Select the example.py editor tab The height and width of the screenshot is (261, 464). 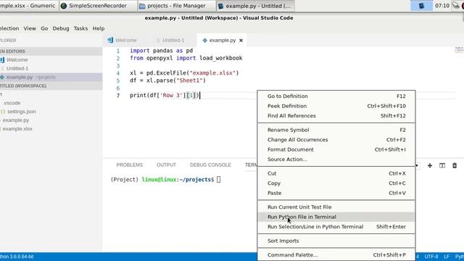point(223,41)
